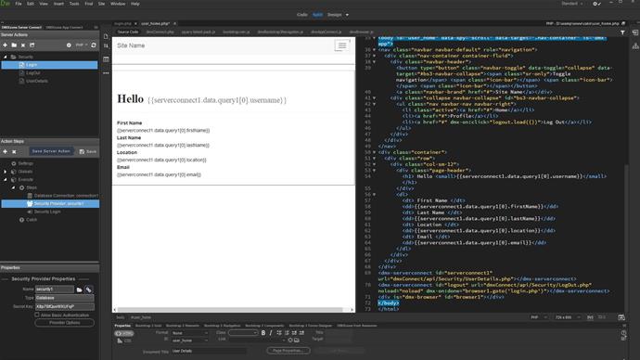This screenshot has height=360, width=640.
Task: Add a new server action
Action: (6, 45)
